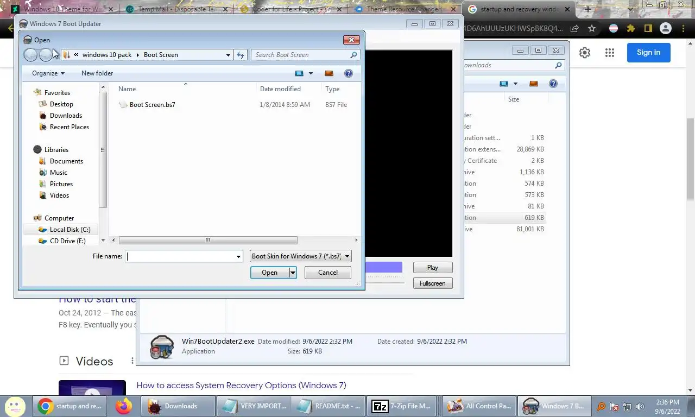Open help icon in Downloads Explorer window
The height and width of the screenshot is (417, 695).
553,84
